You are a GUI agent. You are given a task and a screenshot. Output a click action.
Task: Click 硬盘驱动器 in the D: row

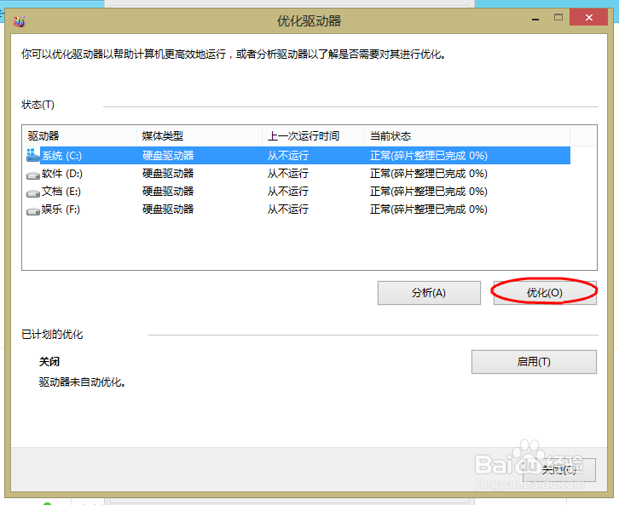point(168,174)
